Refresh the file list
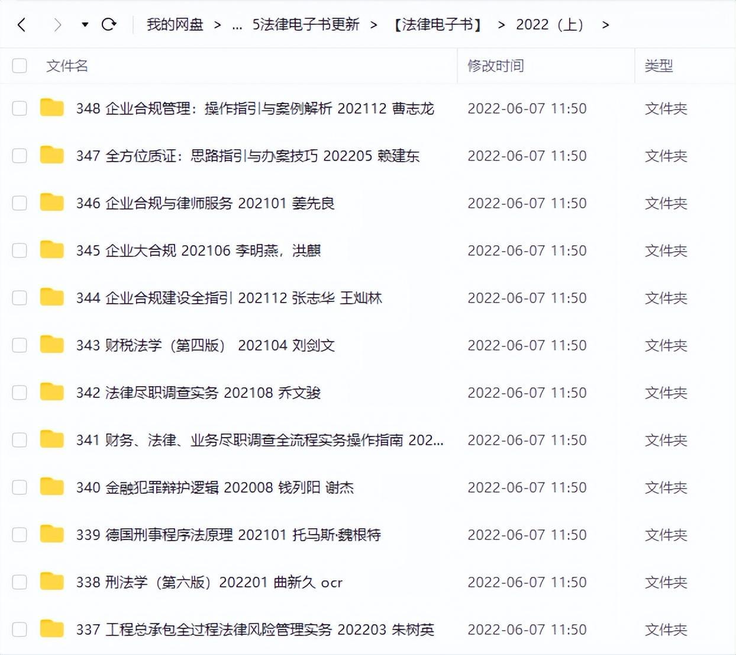 point(109,24)
